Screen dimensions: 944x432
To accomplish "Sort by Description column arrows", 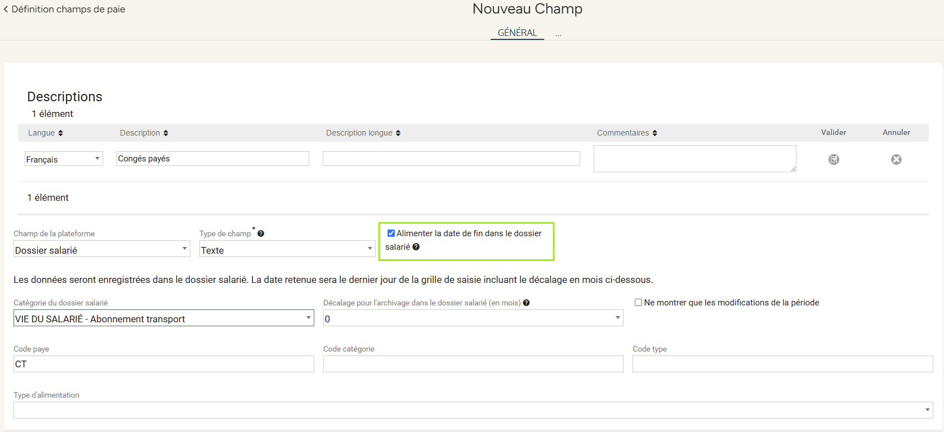I will point(166,133).
